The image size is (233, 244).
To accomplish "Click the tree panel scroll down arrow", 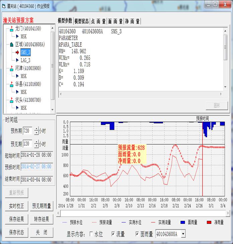I will click(x=52, y=110).
